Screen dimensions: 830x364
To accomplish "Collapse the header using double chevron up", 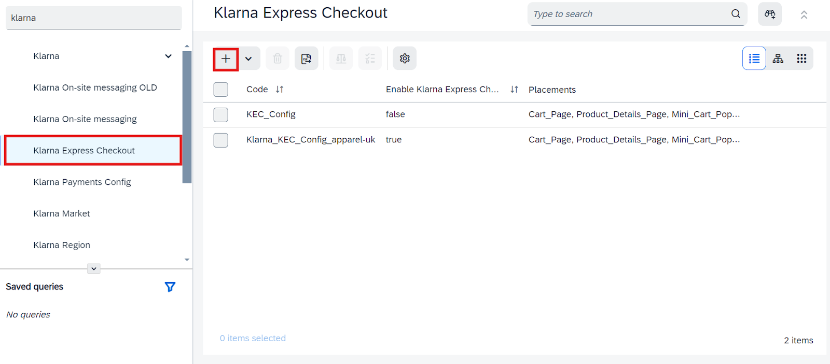I will tap(804, 15).
